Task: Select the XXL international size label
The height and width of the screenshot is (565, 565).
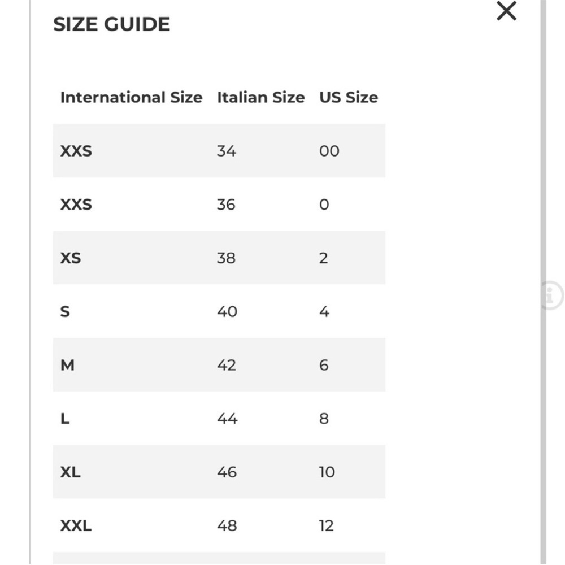Action: 76,526
